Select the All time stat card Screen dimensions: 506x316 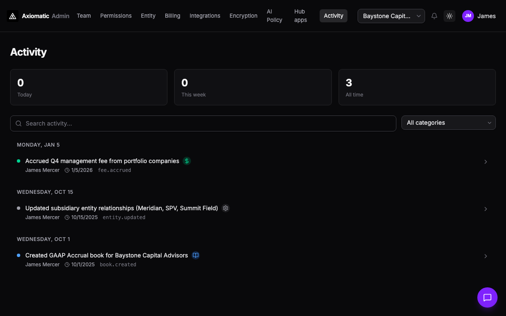pyautogui.click(x=417, y=87)
